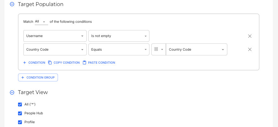Collapse the Target View section
The width and height of the screenshot is (278, 127).
coord(12,92)
